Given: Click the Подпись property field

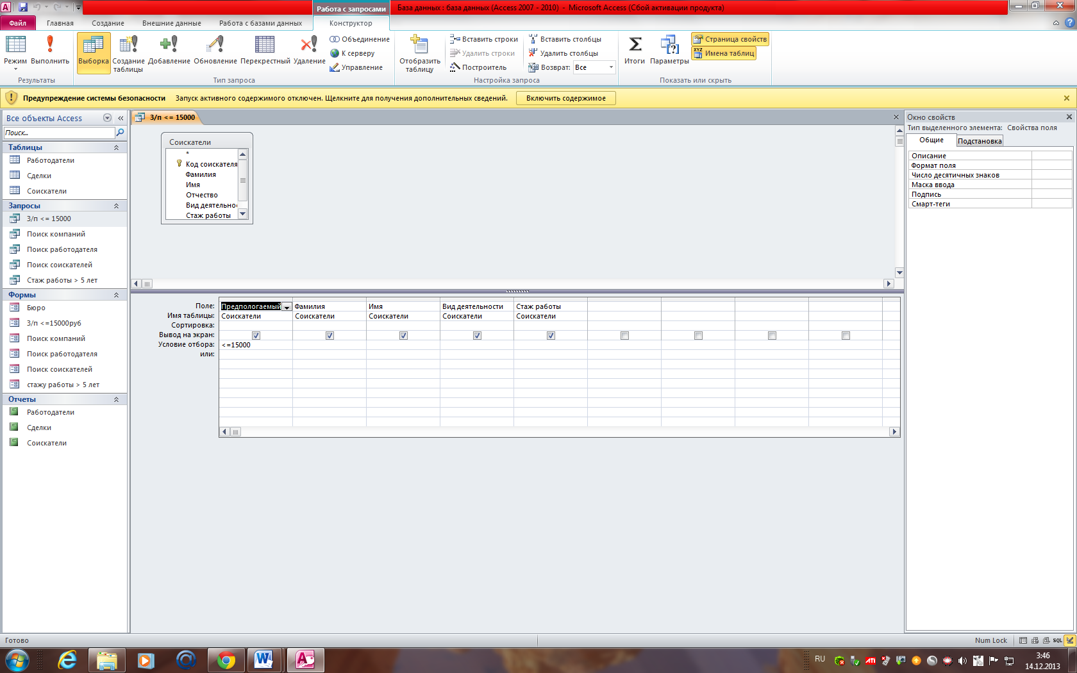Looking at the screenshot, I should tap(1051, 194).
